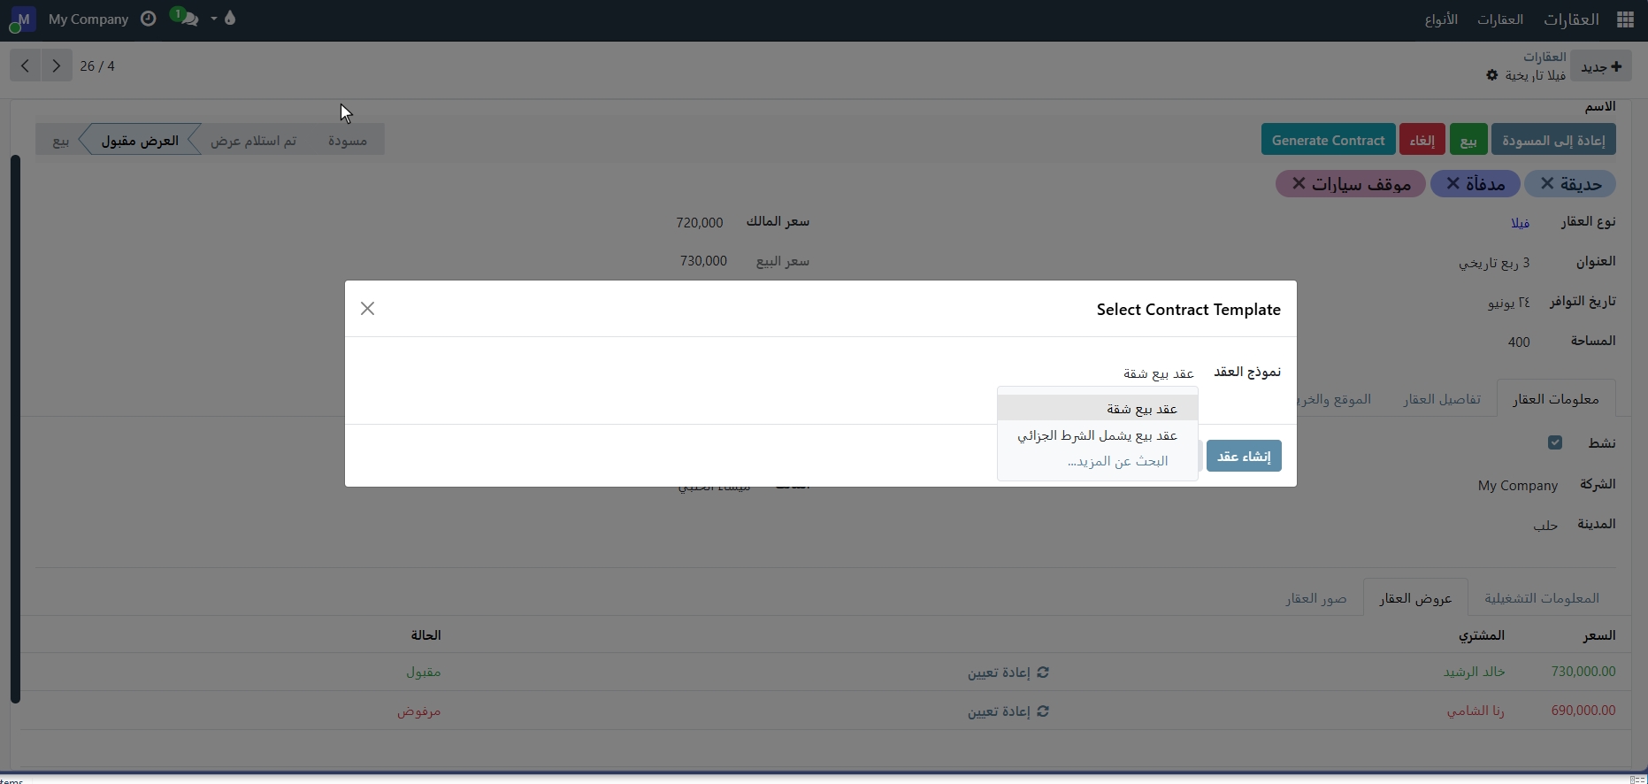This screenshot has width=1648, height=784.
Task: Open the chat messages icon
Action: point(187,19)
